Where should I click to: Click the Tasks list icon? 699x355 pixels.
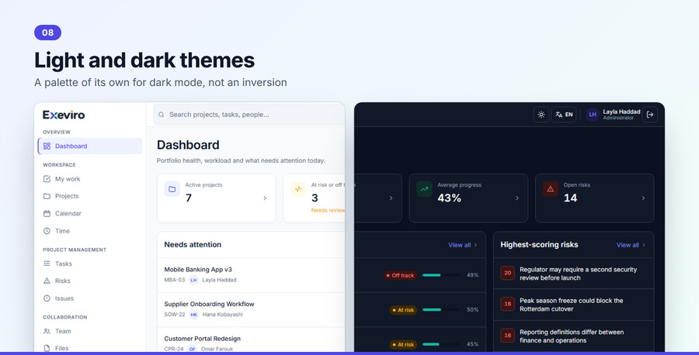[47, 264]
